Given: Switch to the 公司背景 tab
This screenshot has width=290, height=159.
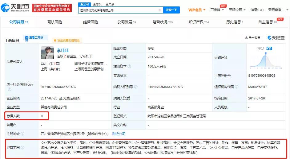Looking at the screenshot, I should [x=19, y=22].
